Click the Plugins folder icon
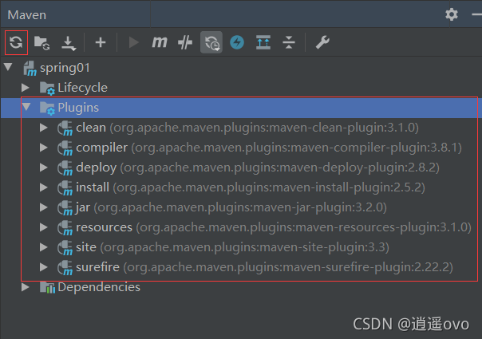 47,108
